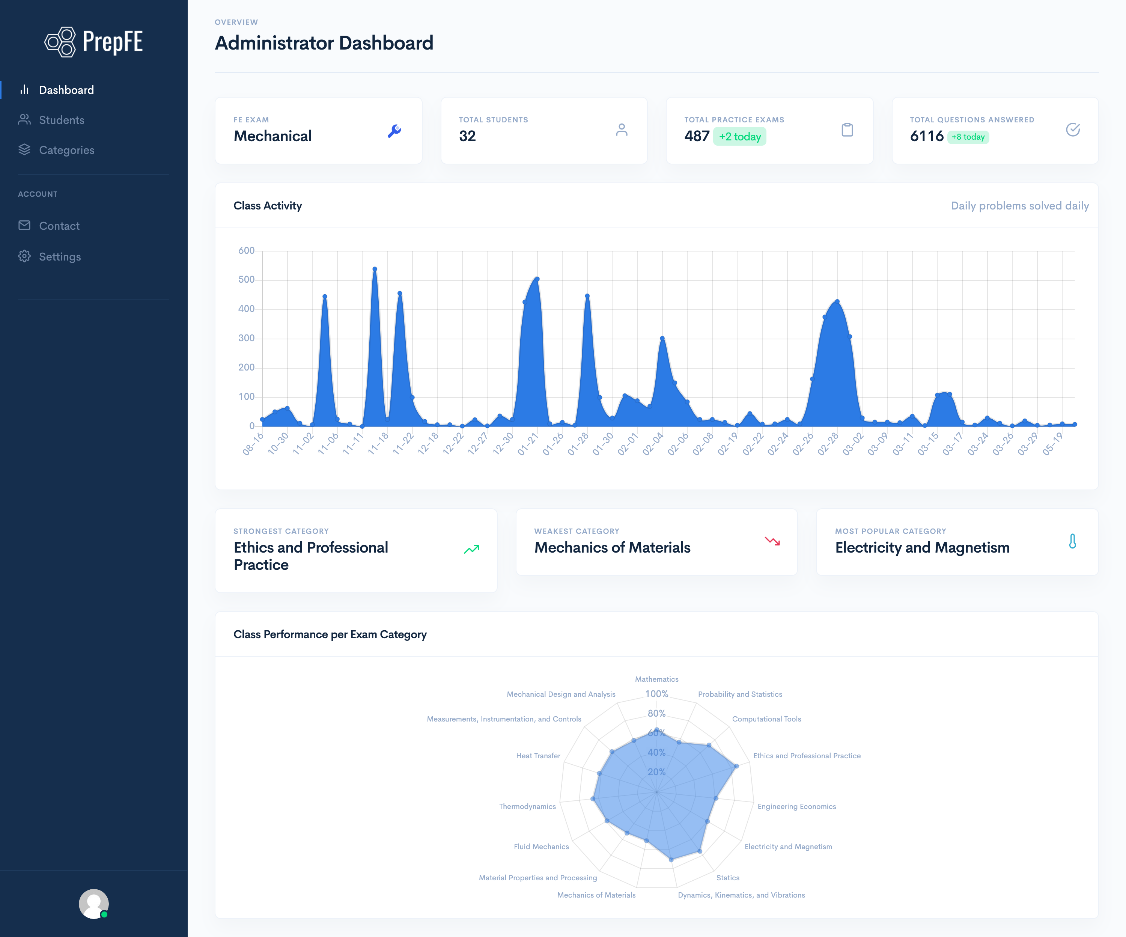1126x937 pixels.
Task: Open the Categories section
Action: point(66,150)
